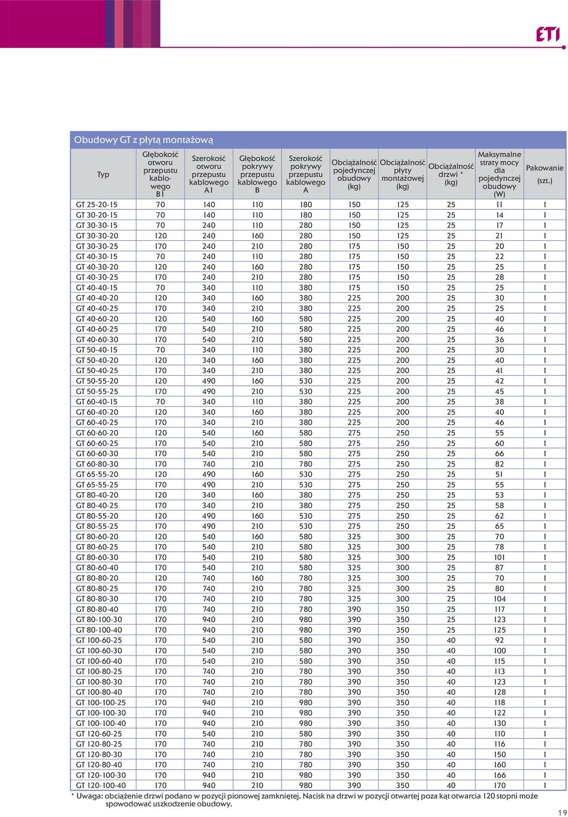Select row label 'GT 30-20-15'
The width and height of the screenshot is (568, 817).
[x=96, y=215]
